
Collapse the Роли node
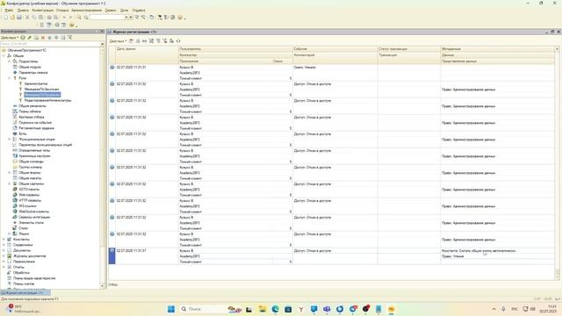(10, 78)
